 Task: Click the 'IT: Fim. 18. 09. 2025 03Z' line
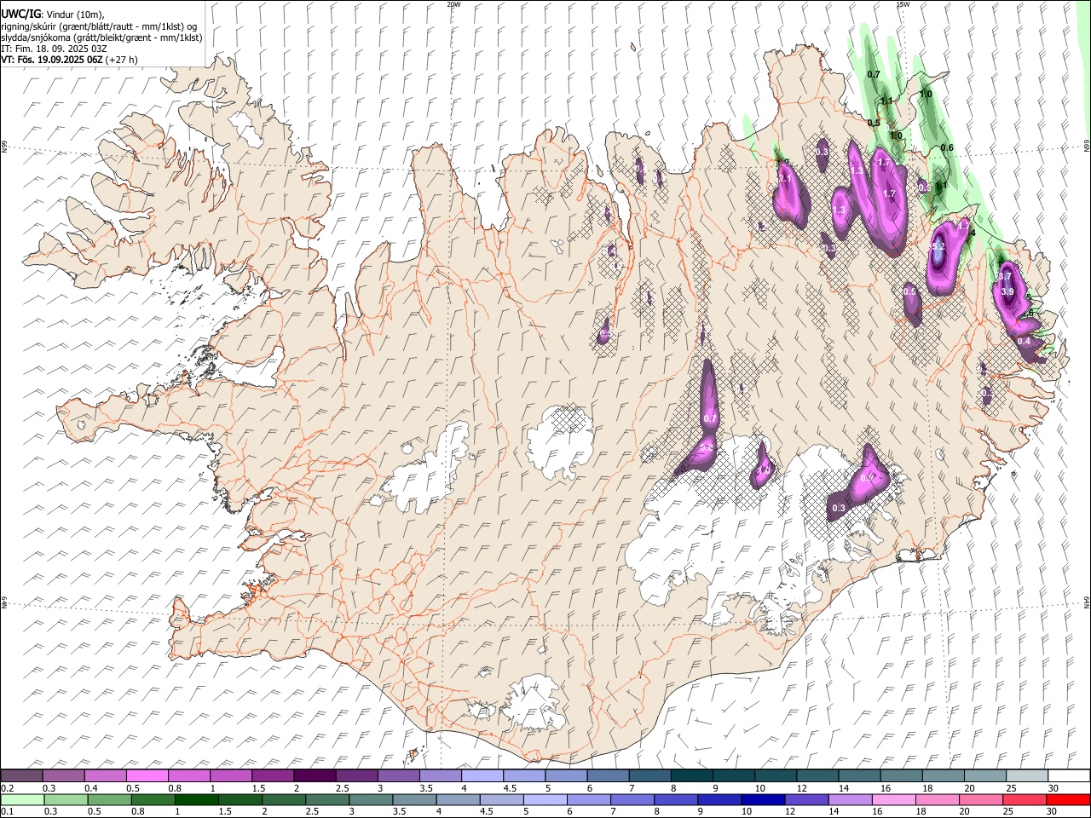(54, 49)
